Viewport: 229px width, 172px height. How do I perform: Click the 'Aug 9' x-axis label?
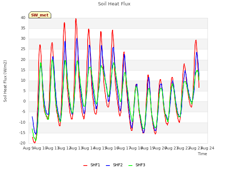pos(28,148)
